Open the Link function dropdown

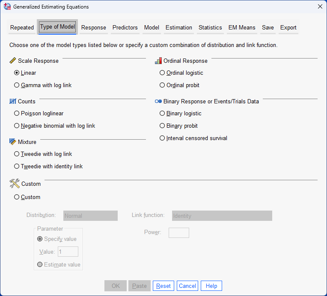coord(222,216)
